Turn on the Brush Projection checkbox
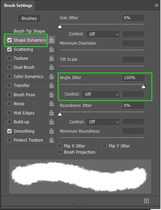The width and height of the screenshot is (161, 210). tap(60, 152)
